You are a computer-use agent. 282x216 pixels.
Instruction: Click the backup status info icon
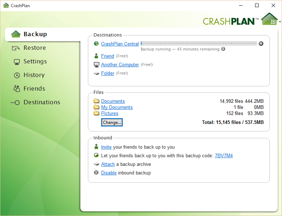pyautogui.click(x=223, y=49)
